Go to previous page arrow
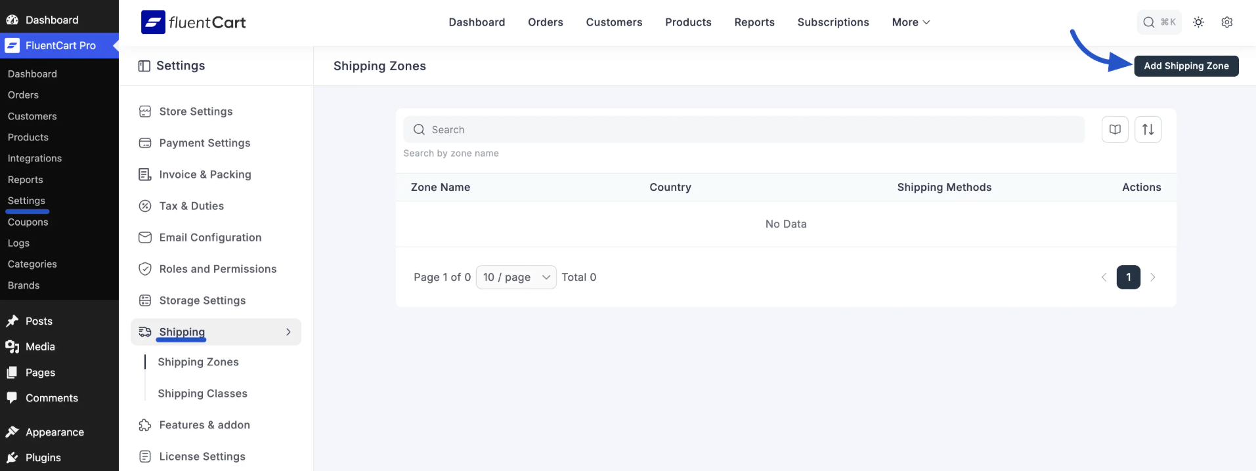This screenshot has width=1256, height=471. tap(1104, 277)
